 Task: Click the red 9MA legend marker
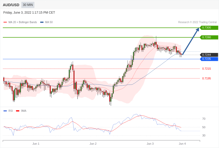(18, 111)
